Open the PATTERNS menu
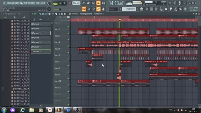This screenshot has height=113, width=201. pos(19,3)
